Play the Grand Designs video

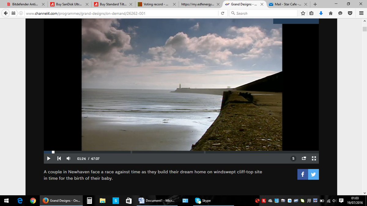[49, 158]
